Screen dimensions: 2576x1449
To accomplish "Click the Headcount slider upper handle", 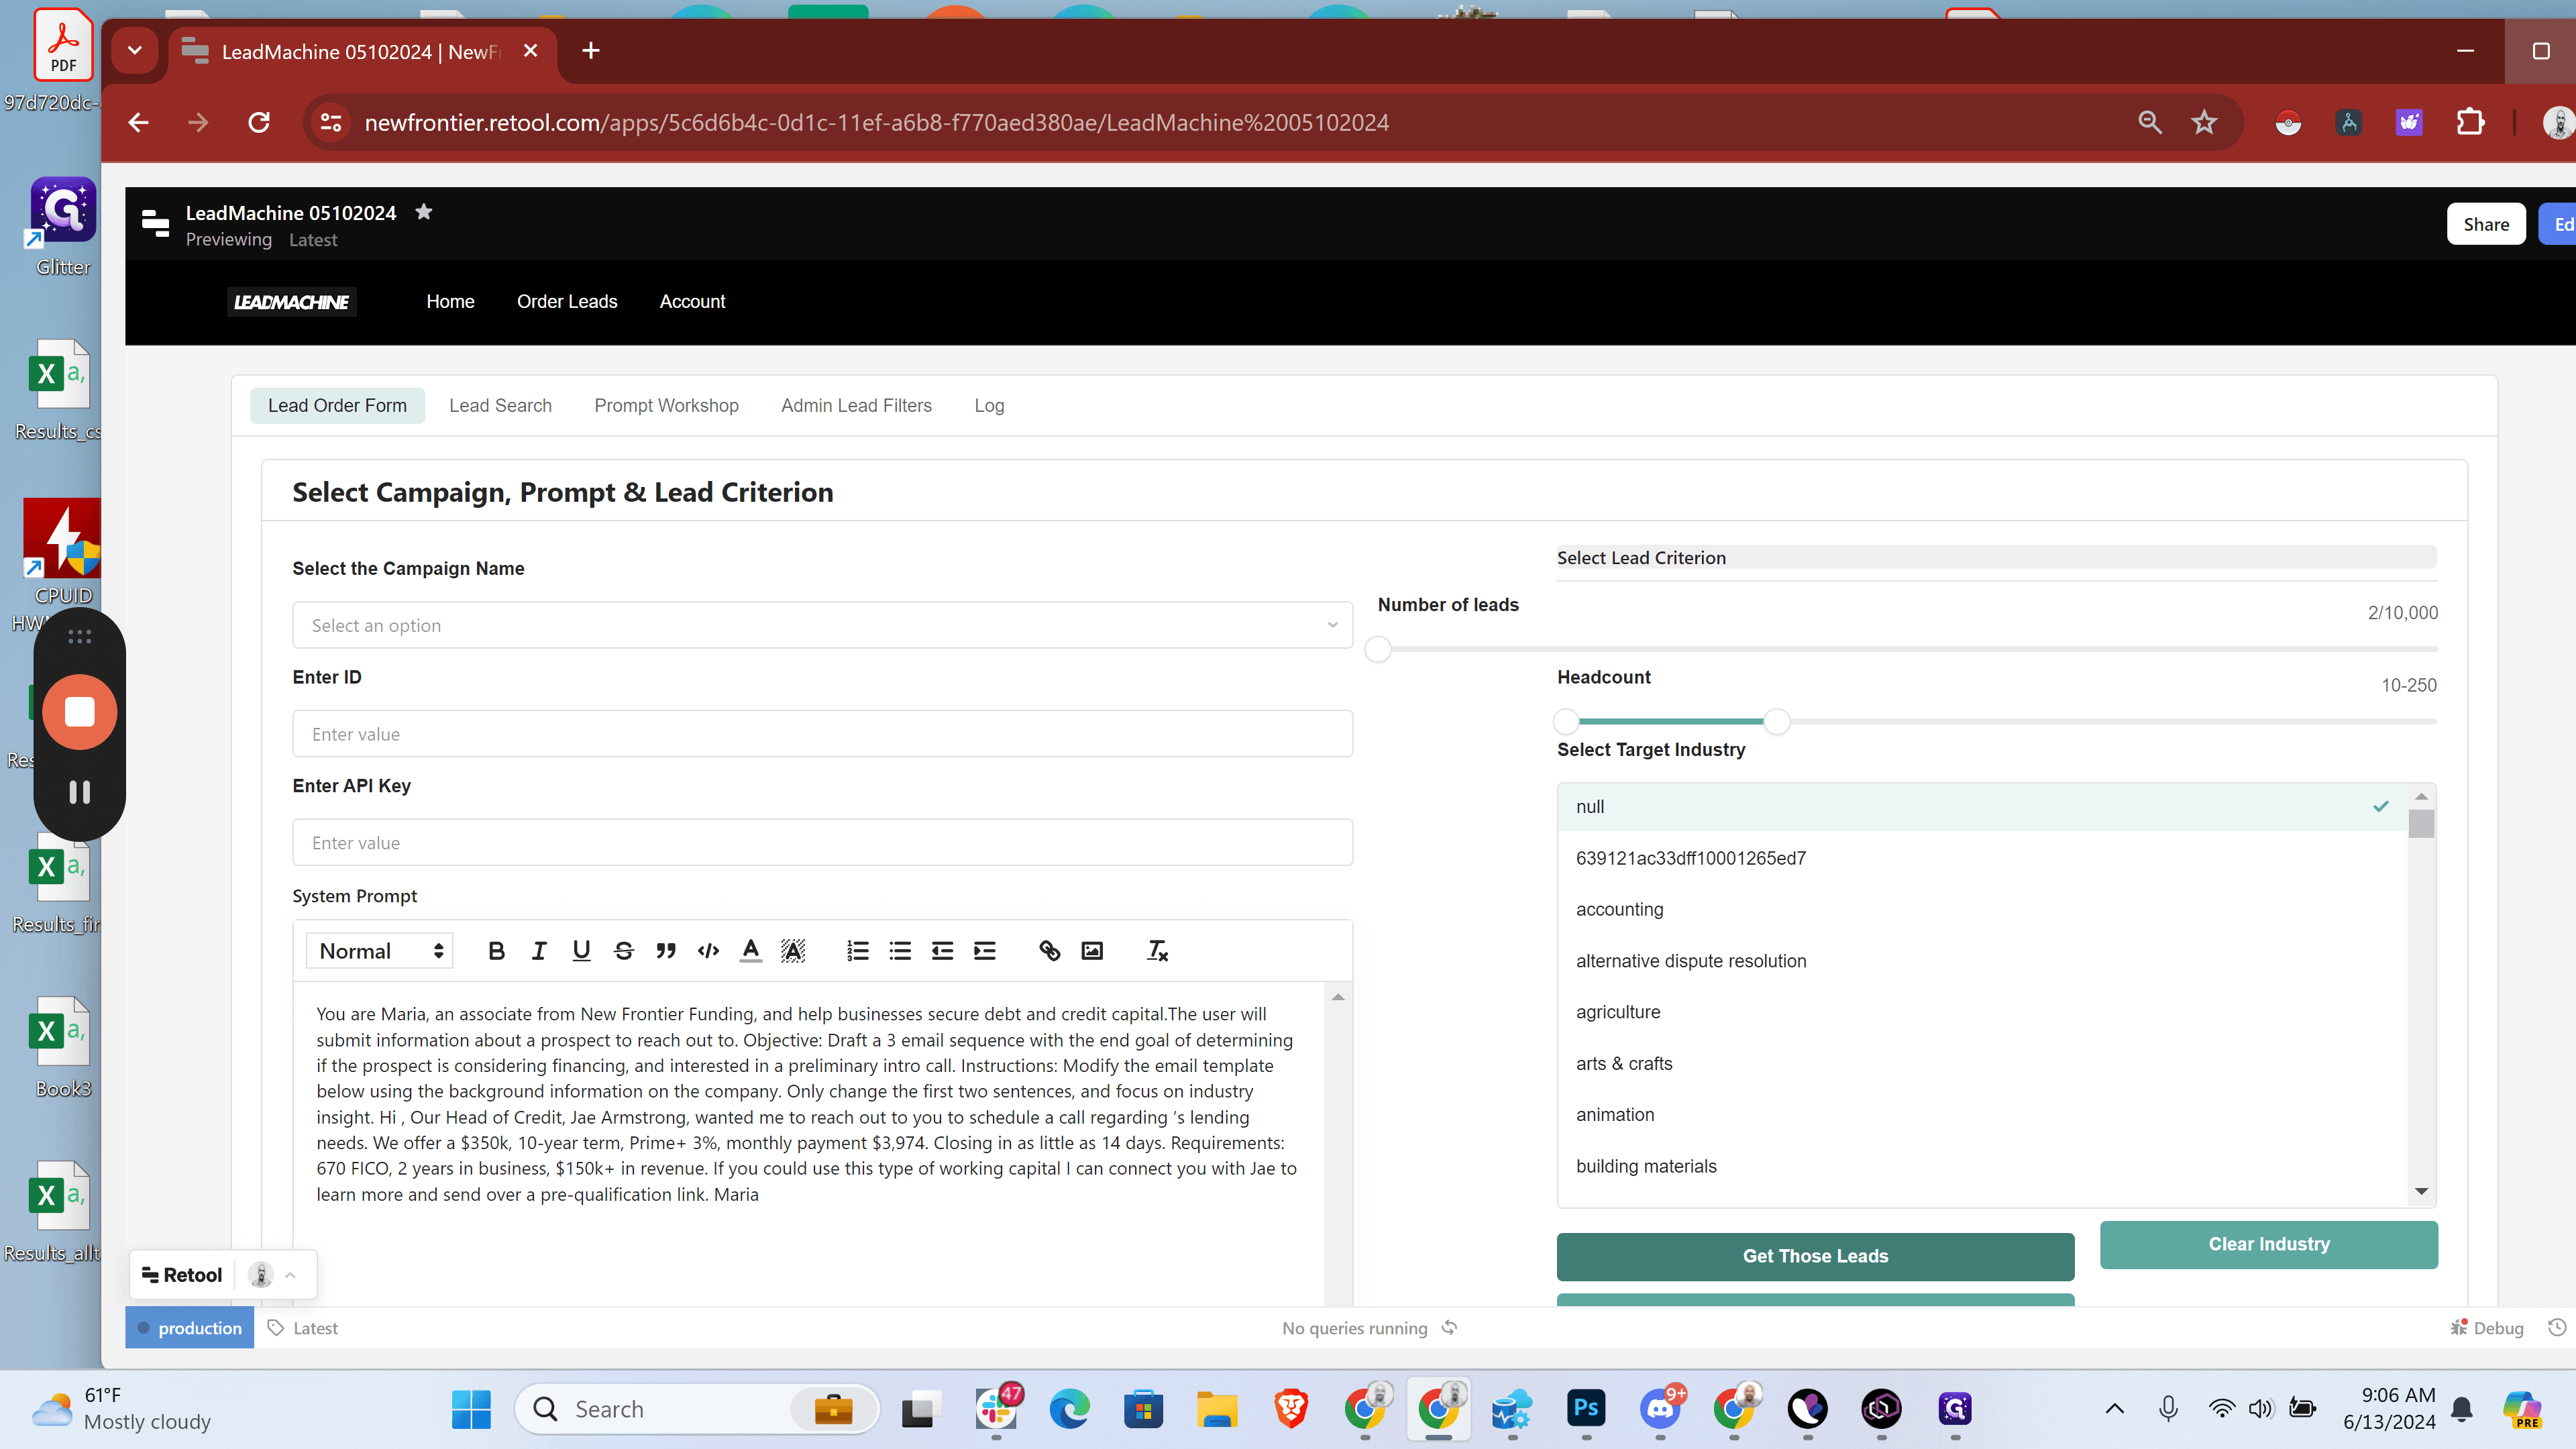I will pos(1777,721).
